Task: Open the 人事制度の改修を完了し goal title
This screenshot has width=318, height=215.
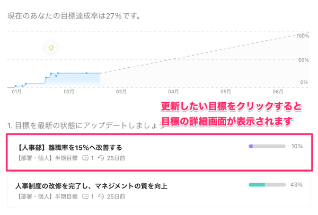Action: pos(91,186)
